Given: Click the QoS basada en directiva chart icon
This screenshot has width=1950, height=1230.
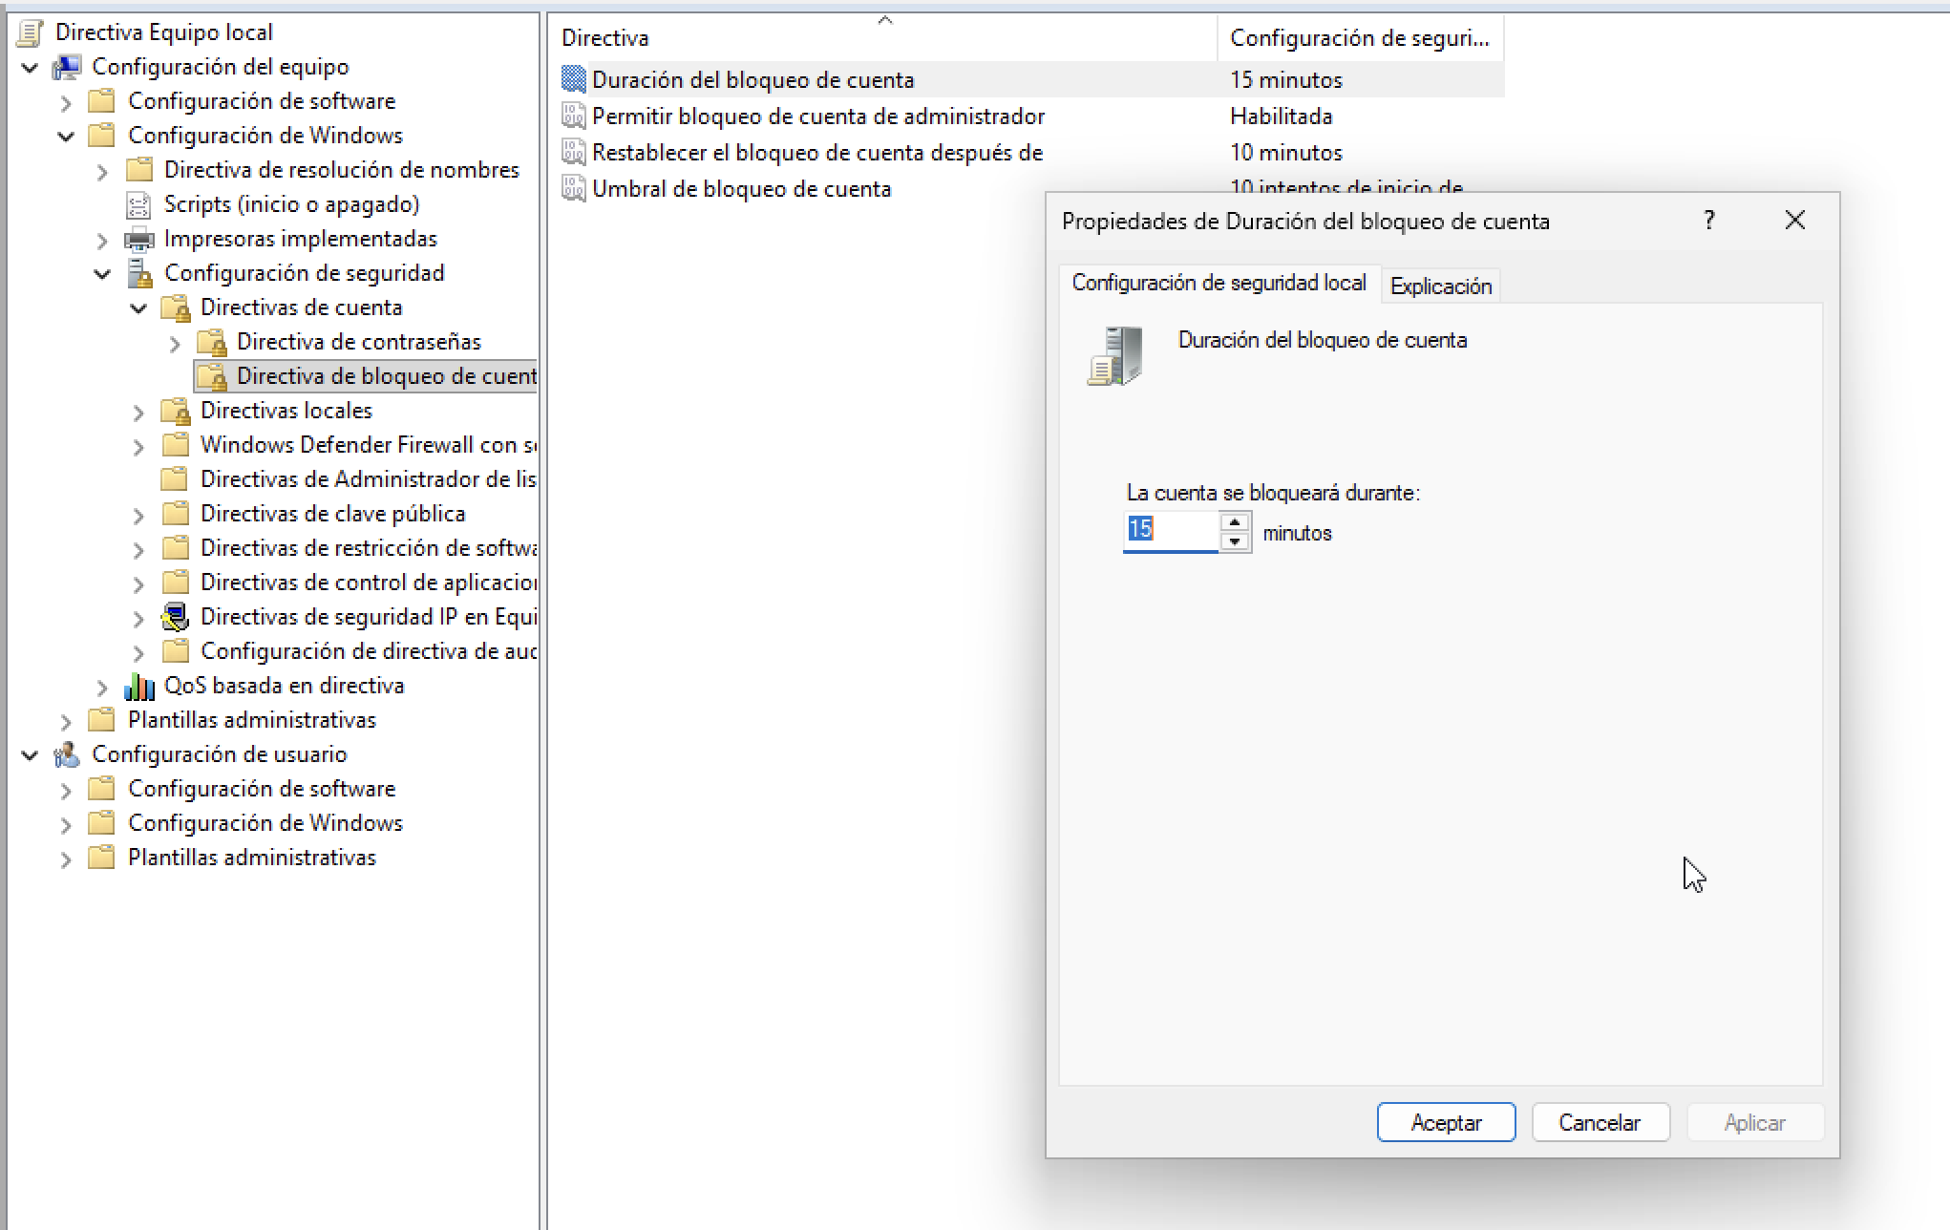Looking at the screenshot, I should [139, 686].
